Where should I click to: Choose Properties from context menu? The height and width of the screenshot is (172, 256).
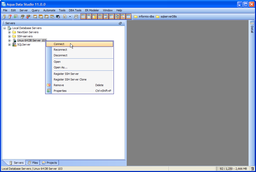coord(79,91)
